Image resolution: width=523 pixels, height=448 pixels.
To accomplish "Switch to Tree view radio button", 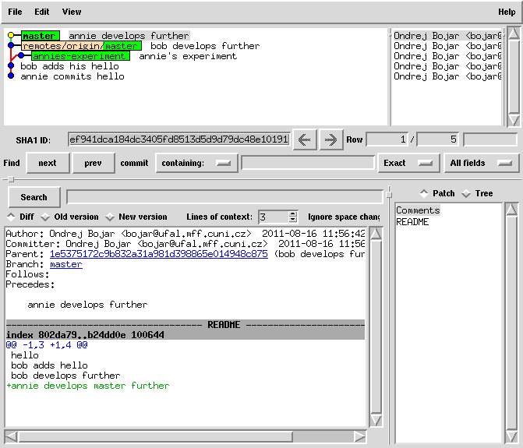I will click(x=466, y=193).
